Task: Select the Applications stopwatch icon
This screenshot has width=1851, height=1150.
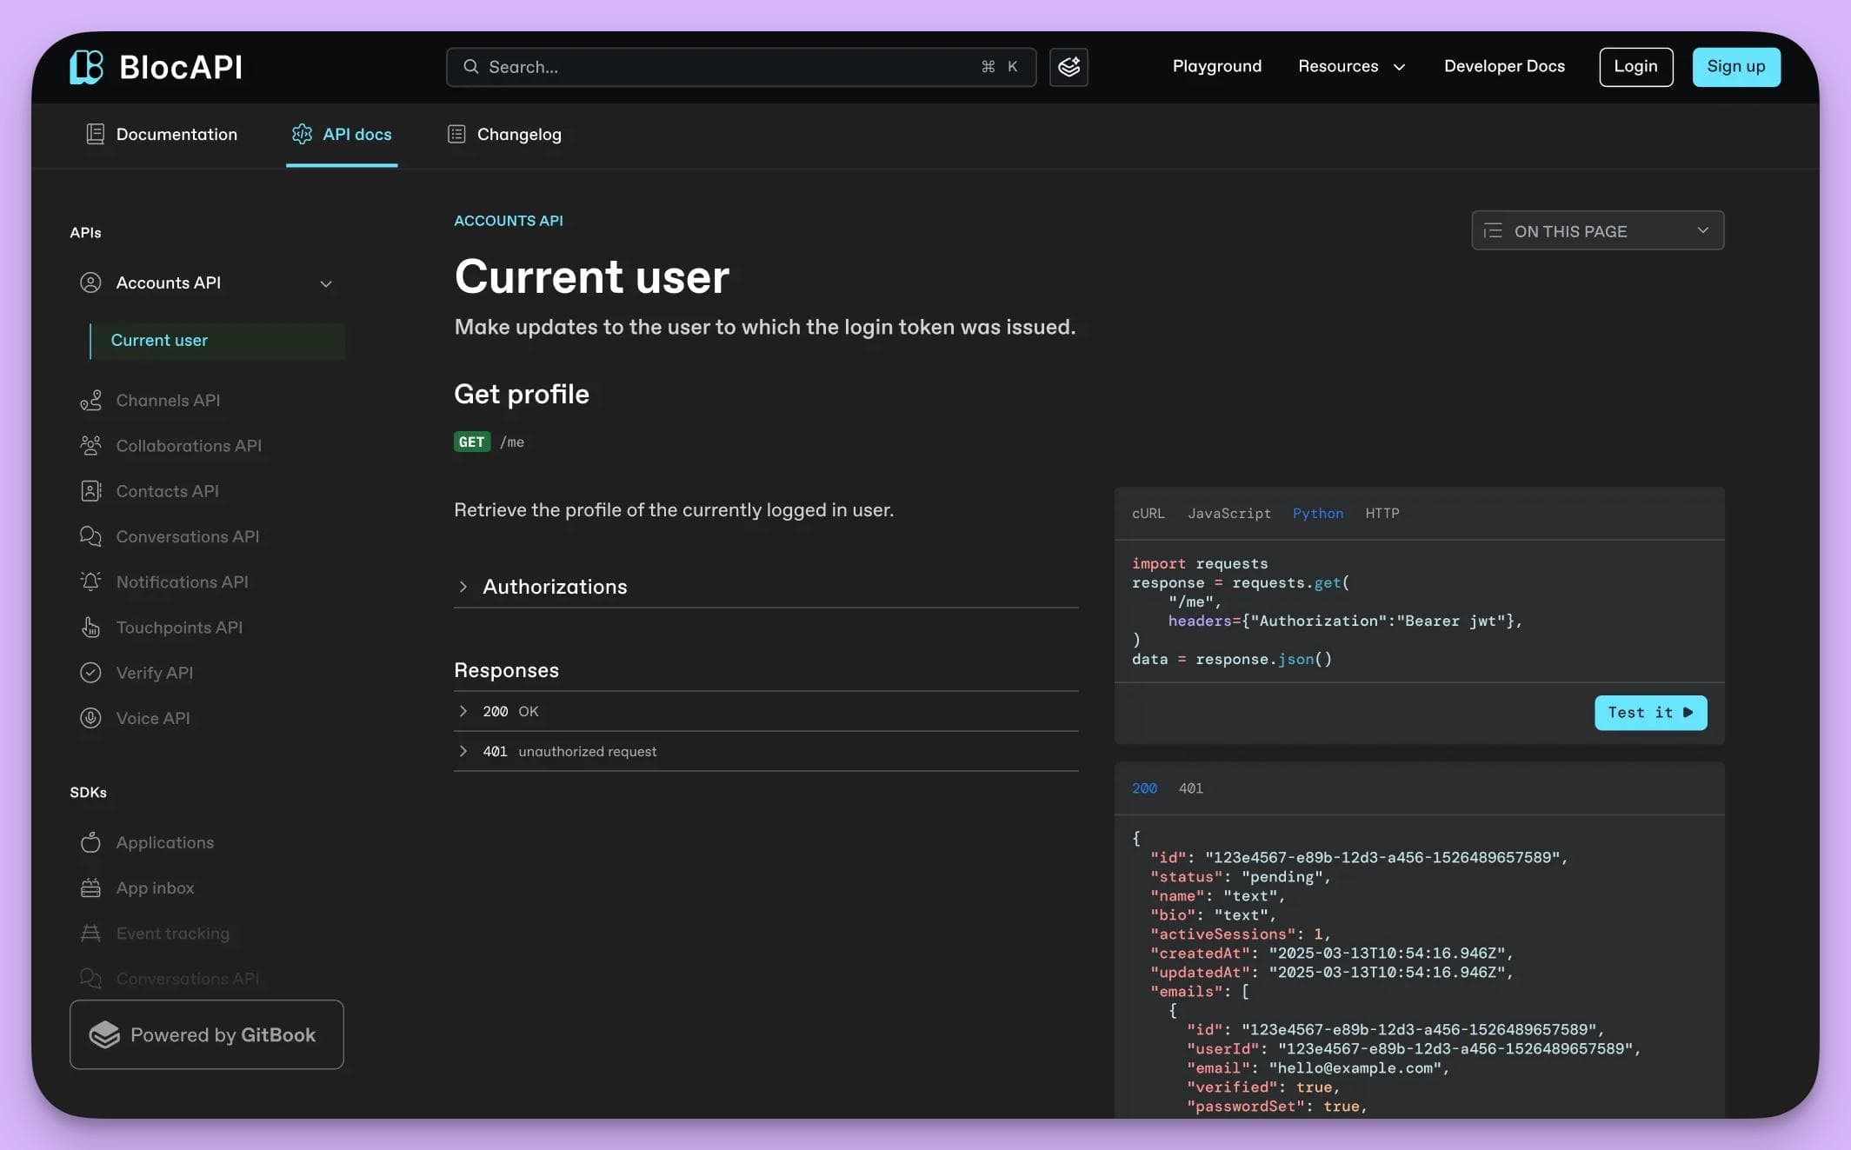Action: pyautogui.click(x=90, y=841)
